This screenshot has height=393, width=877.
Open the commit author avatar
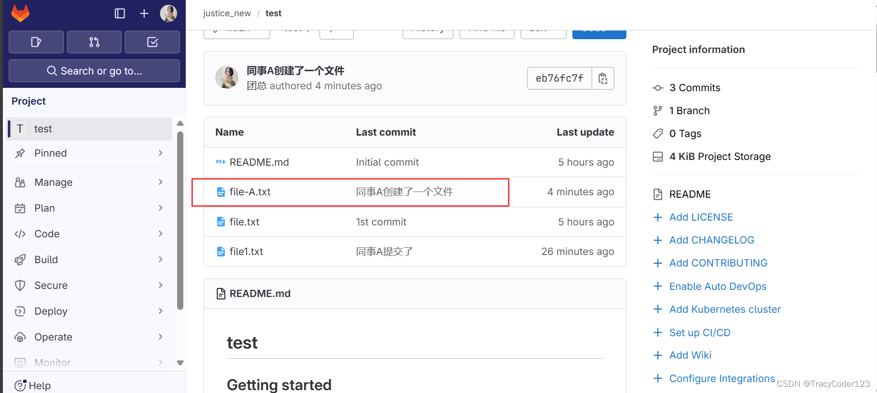pyautogui.click(x=227, y=77)
